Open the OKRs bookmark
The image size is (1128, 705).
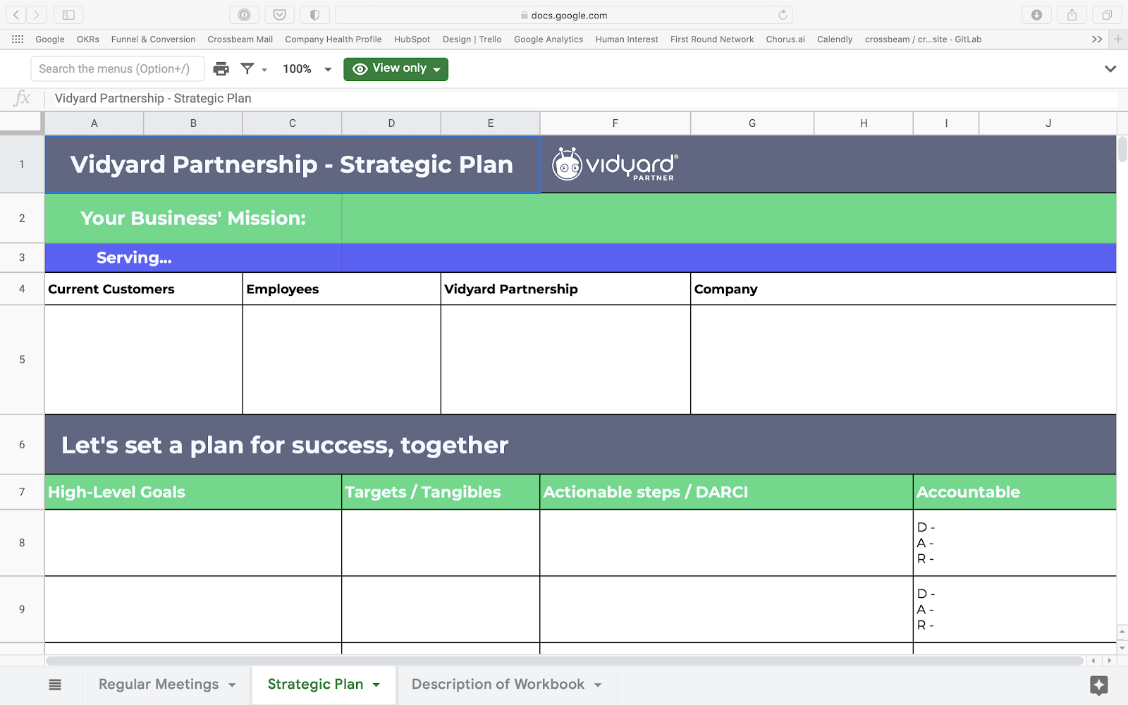click(x=88, y=39)
